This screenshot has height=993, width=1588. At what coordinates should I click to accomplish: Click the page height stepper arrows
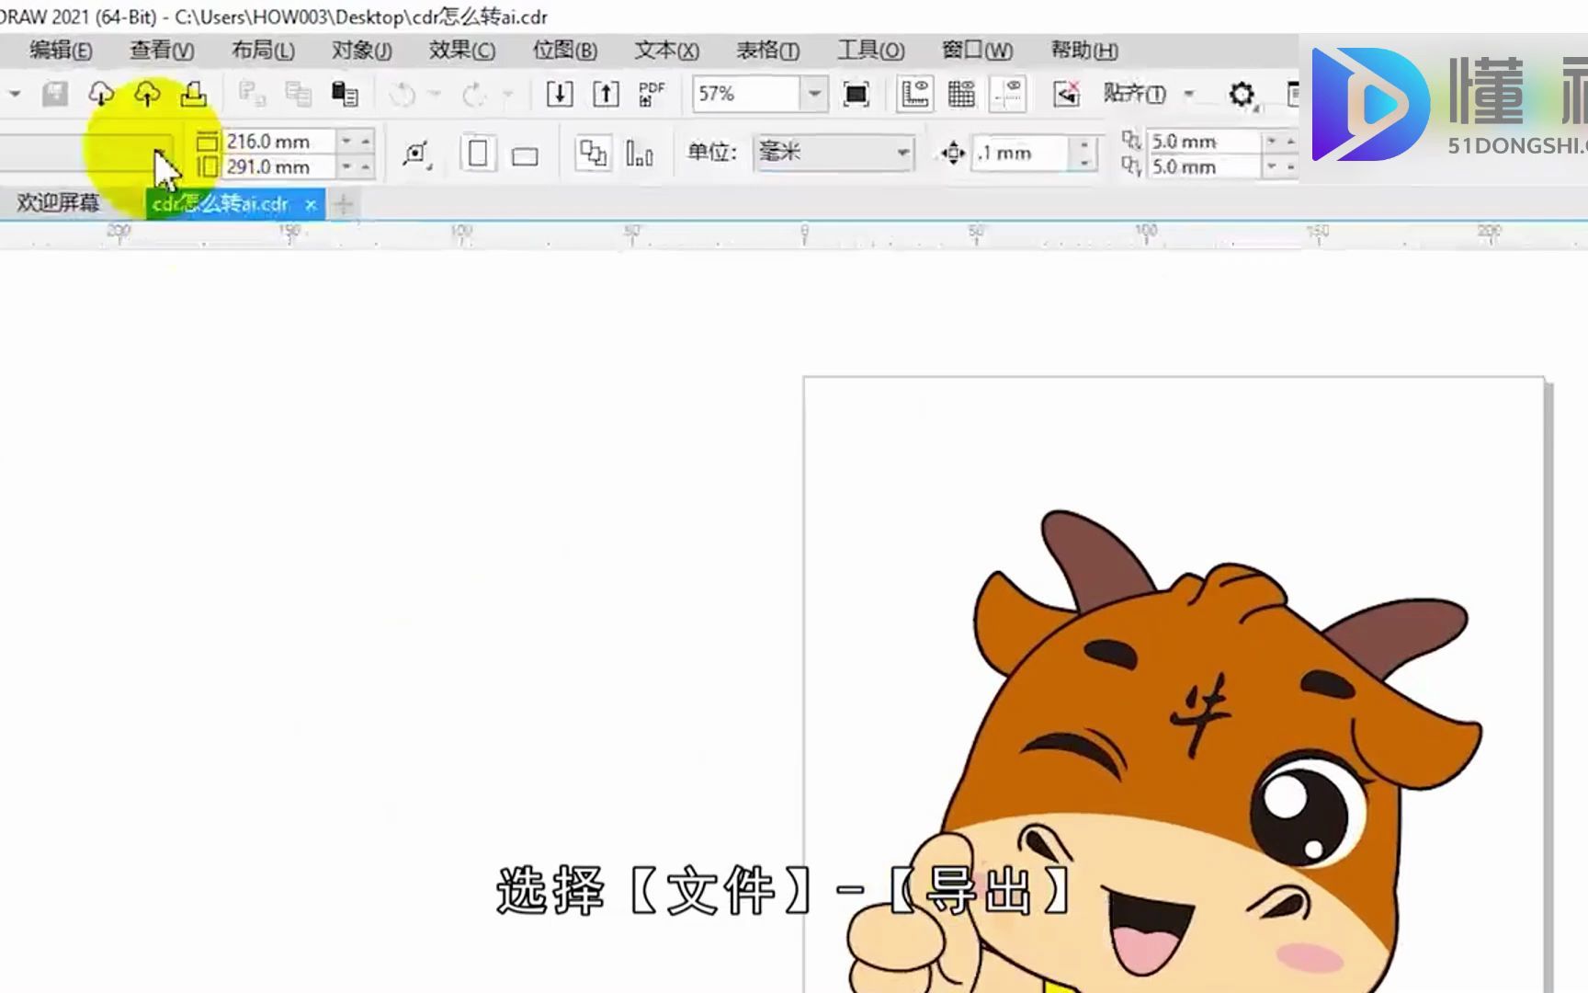click(356, 167)
